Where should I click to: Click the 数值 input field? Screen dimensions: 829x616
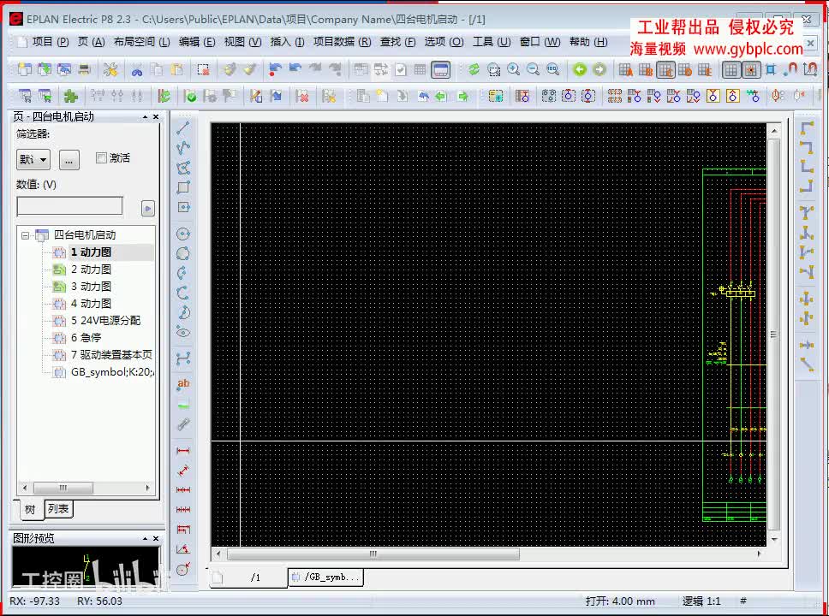tap(69, 206)
